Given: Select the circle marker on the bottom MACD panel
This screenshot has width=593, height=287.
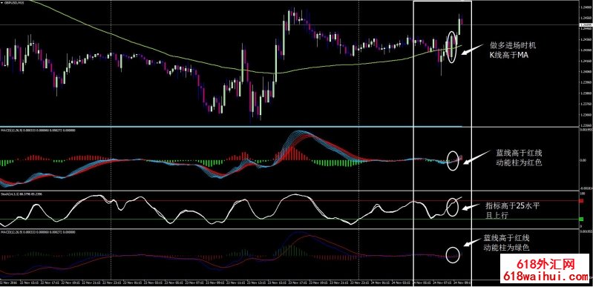Looking at the screenshot, I should pyautogui.click(x=453, y=254).
